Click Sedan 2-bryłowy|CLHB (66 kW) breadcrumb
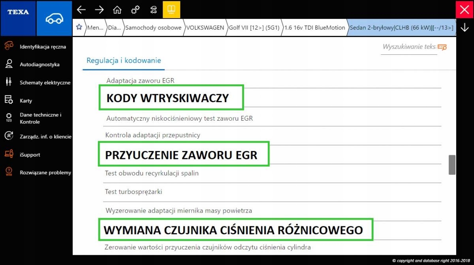 (x=401, y=28)
